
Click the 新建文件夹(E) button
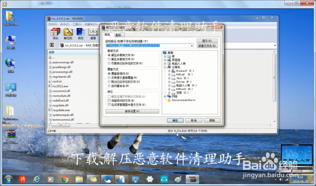(207, 46)
